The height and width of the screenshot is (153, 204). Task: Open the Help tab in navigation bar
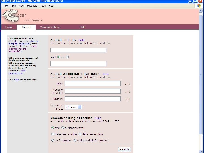tap(82, 27)
